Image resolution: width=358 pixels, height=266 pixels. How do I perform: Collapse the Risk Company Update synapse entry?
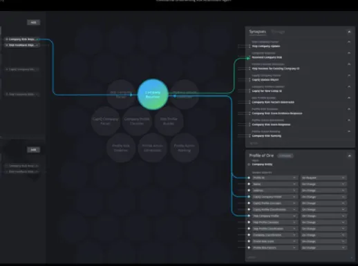[x=349, y=42]
